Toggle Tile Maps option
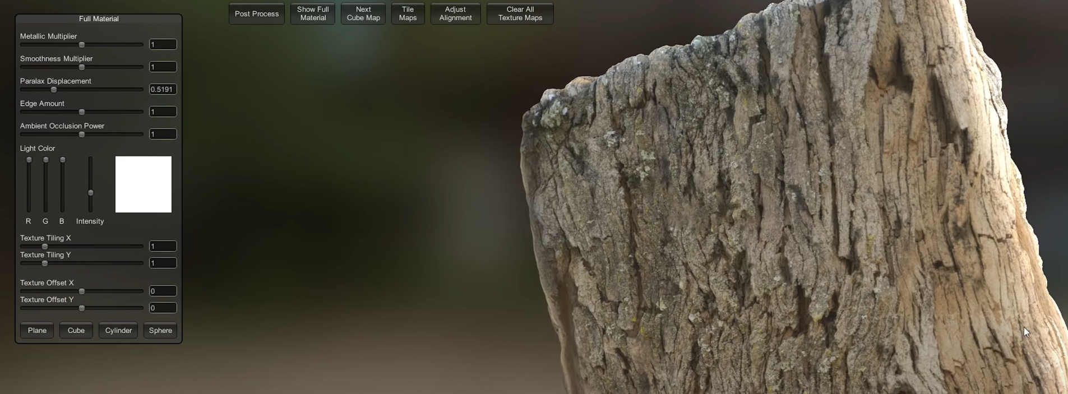 [408, 13]
